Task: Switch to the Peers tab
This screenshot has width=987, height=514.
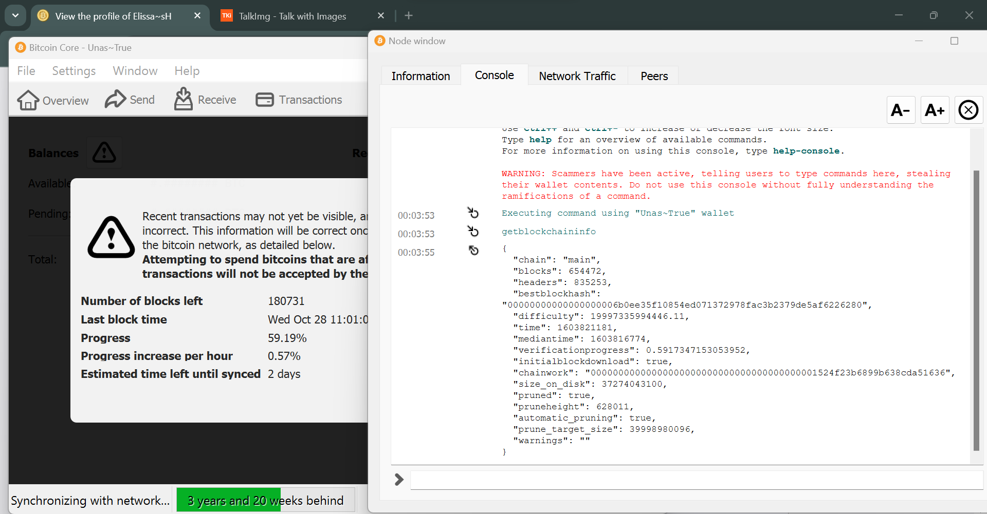Action: [654, 76]
